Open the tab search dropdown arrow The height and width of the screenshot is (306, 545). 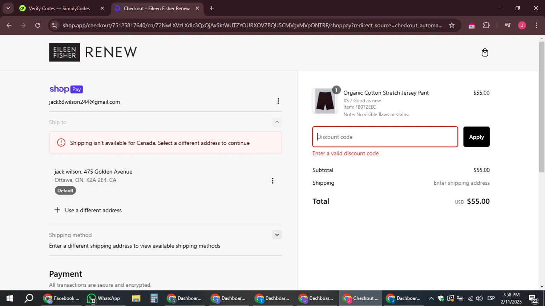(x=8, y=8)
